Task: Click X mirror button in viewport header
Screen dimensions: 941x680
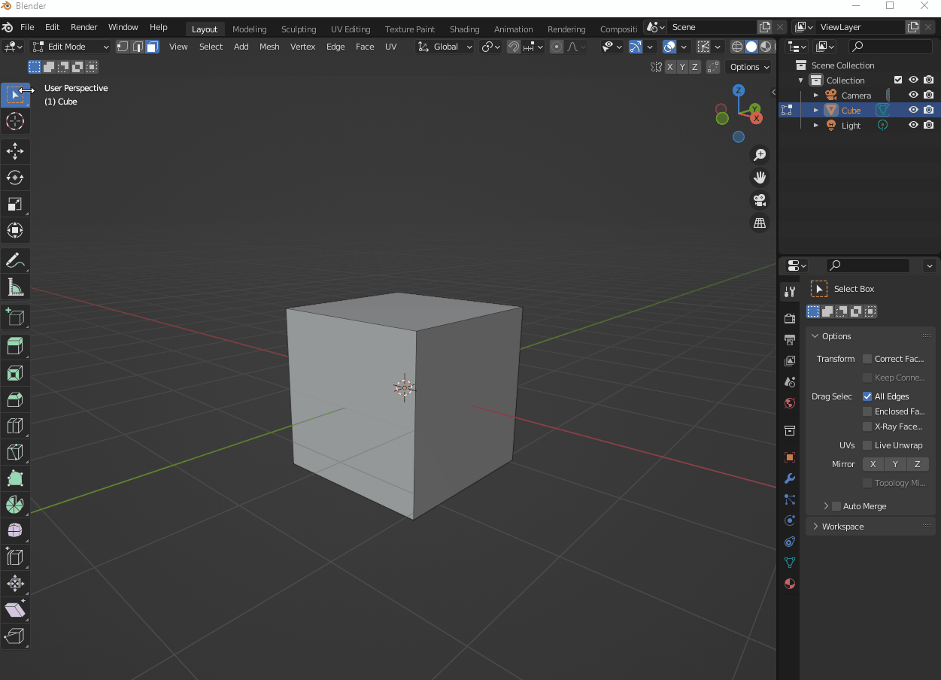Action: point(670,67)
